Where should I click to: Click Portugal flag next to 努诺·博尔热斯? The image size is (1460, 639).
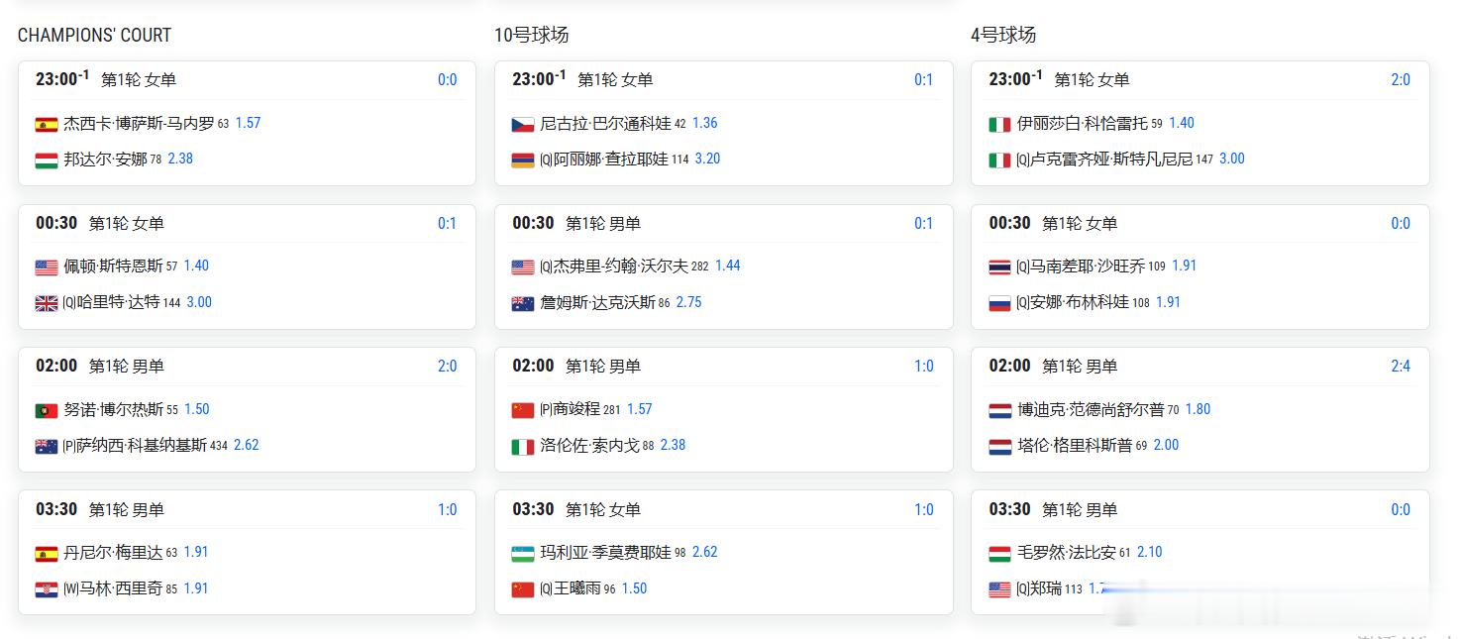[x=47, y=410]
